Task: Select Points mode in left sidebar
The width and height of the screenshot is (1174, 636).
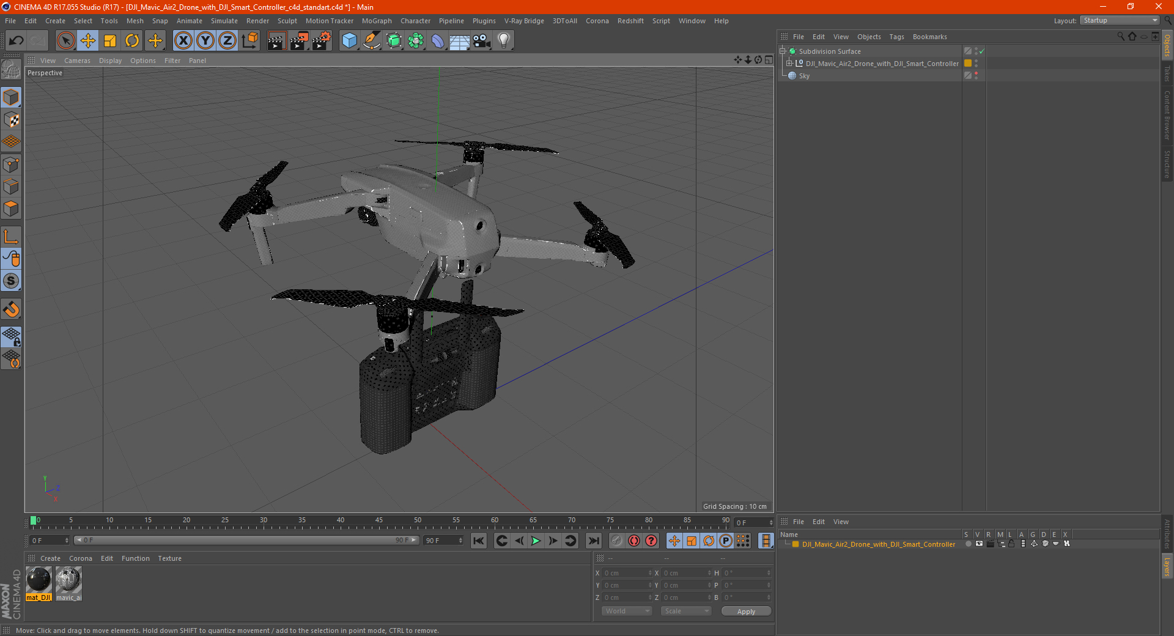Action: tap(12, 165)
